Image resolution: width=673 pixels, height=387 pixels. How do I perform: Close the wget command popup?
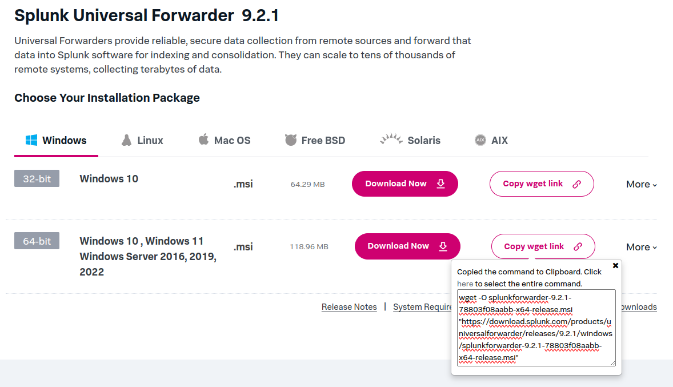[615, 266]
